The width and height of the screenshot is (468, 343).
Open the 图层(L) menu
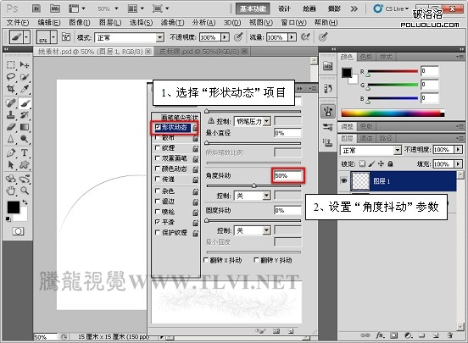pyautogui.click(x=110, y=23)
